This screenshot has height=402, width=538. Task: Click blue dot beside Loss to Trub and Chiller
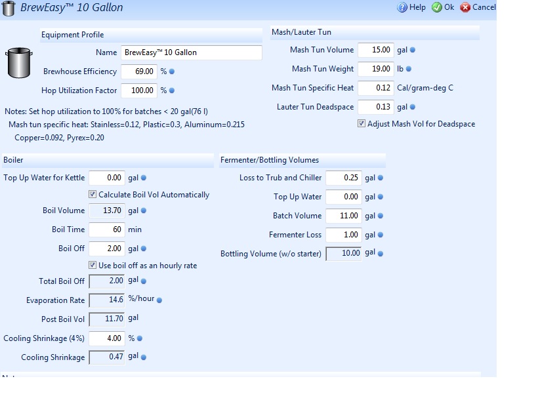[x=380, y=178]
